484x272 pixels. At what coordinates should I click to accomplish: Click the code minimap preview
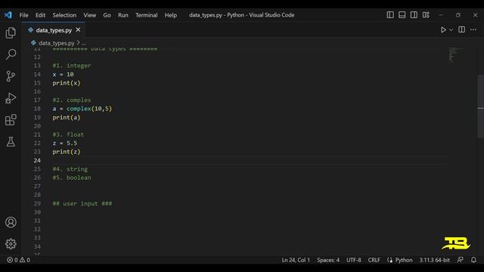[x=455, y=55]
